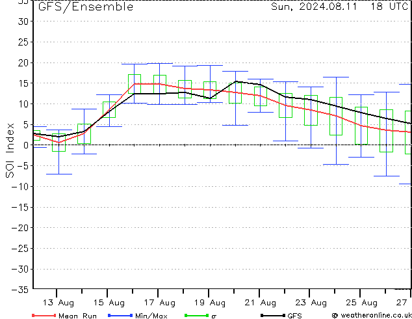Click the '23 Aug' x-axis label
Image resolution: width=412 pixels, height=319 pixels.
(x=311, y=303)
